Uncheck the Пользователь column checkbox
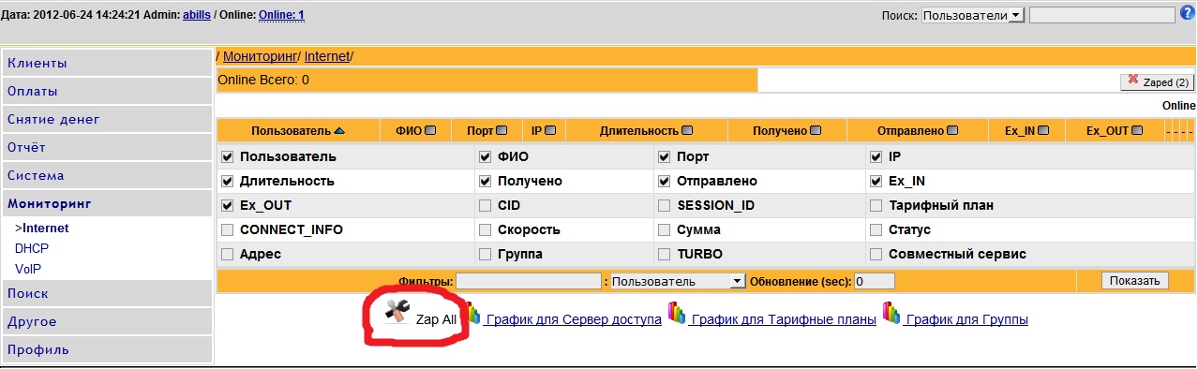Viewport: 1198px width, 369px height. 228,156
